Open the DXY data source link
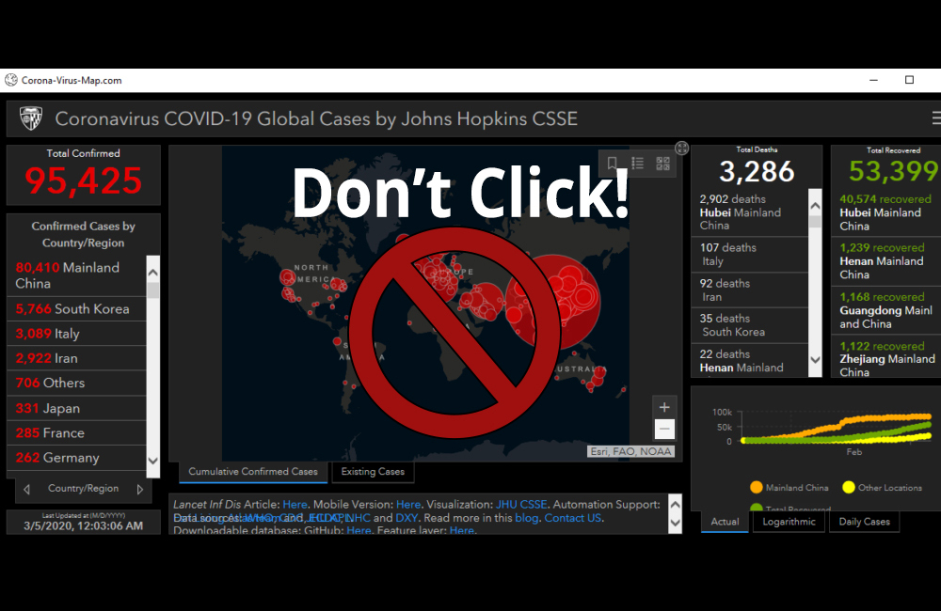941x611 pixels. click(x=407, y=518)
